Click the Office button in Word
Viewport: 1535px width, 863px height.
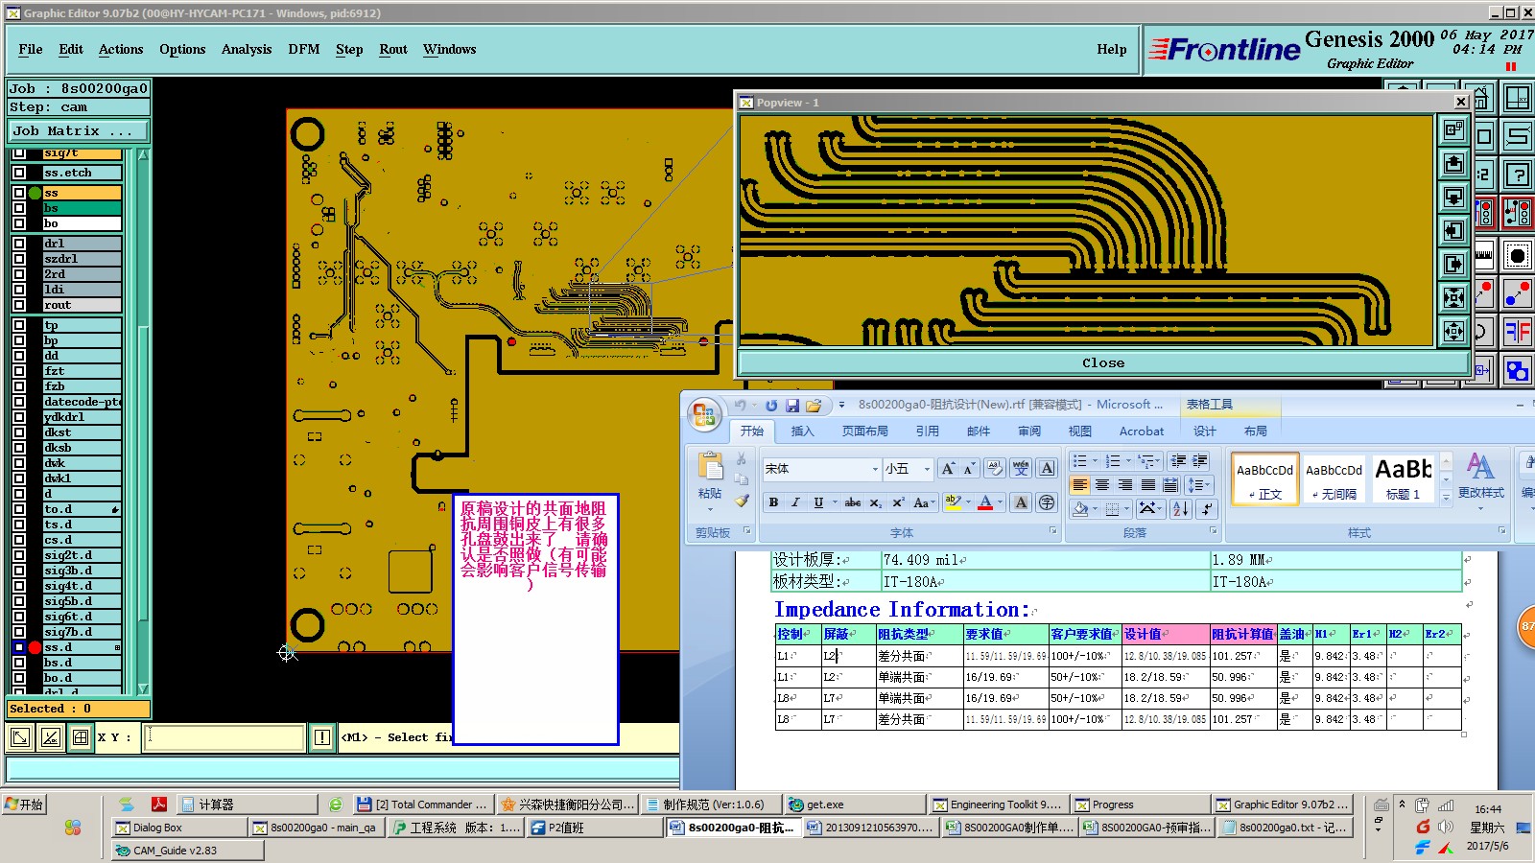[703, 414]
